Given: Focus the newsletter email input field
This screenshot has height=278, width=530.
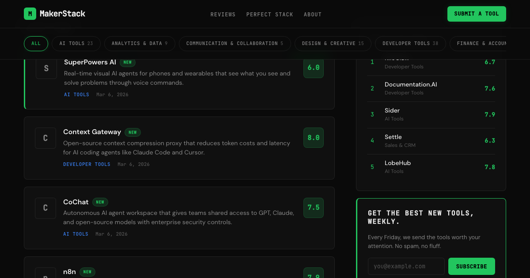Looking at the screenshot, I should click(406, 267).
